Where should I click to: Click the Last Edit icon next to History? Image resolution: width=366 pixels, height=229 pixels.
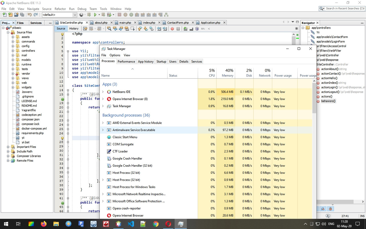(85, 29)
